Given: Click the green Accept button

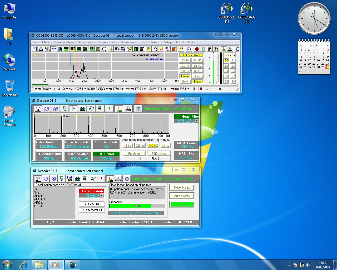Looking at the screenshot, I should [x=182, y=204].
